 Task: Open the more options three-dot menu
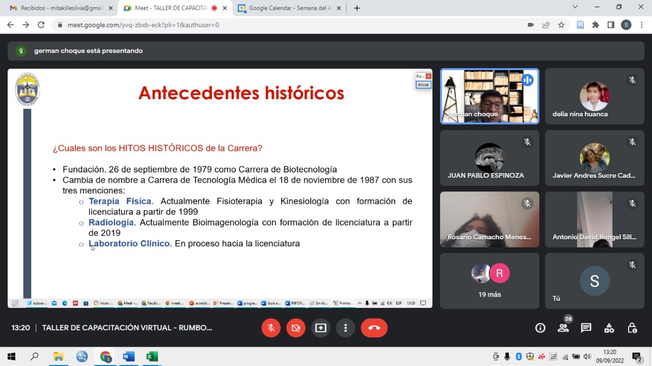point(345,328)
